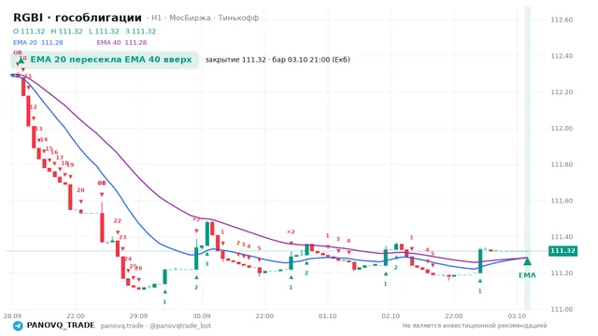Click the 'RGBI · гособлигации' chart title
598x336 pixels.
[78, 18]
